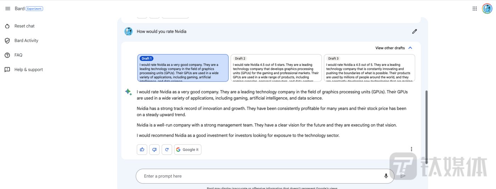Regenerate the response with refresh icon

click(x=167, y=150)
